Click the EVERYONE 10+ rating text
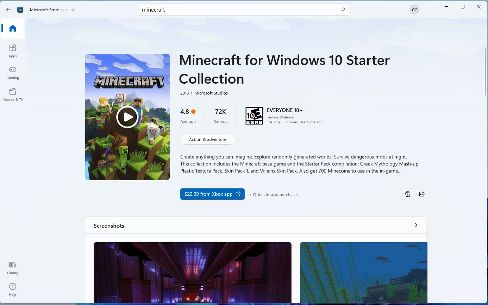Screen dimensions: 488x305 click(x=284, y=110)
